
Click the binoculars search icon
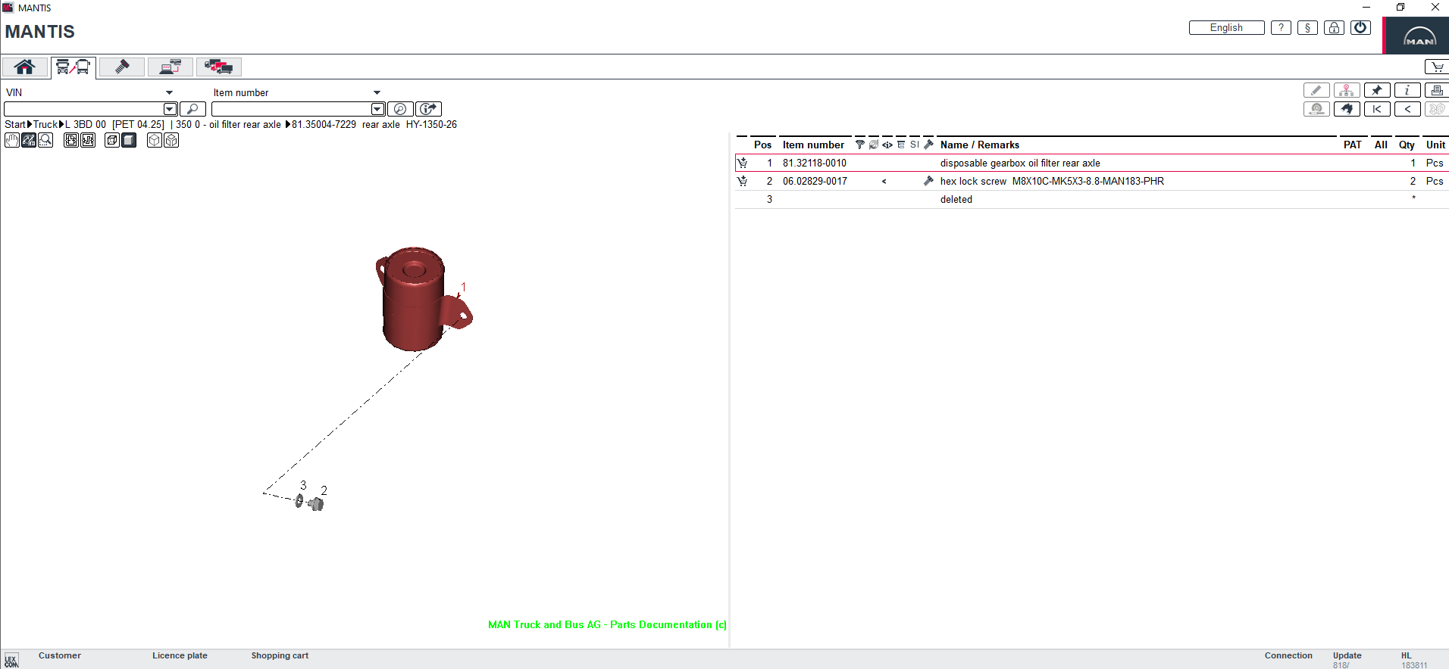(x=1347, y=109)
